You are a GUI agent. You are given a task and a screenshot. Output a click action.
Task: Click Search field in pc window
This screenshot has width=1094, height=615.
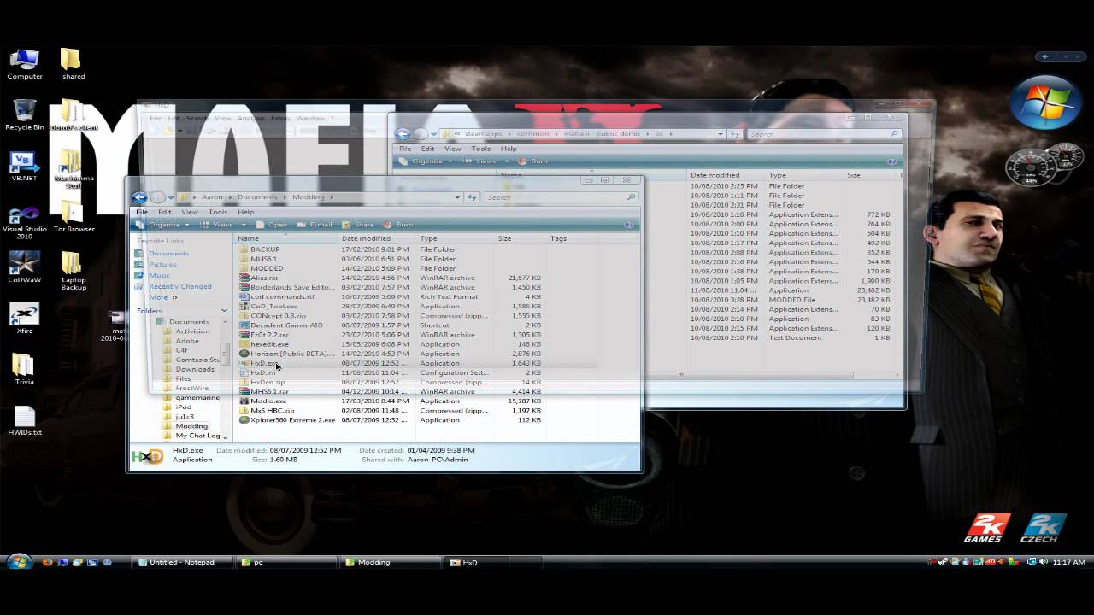(x=823, y=134)
